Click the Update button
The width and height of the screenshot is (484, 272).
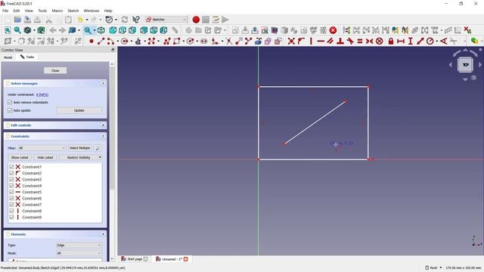[x=79, y=110]
